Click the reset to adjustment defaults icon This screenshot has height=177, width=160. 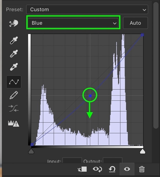point(112,169)
